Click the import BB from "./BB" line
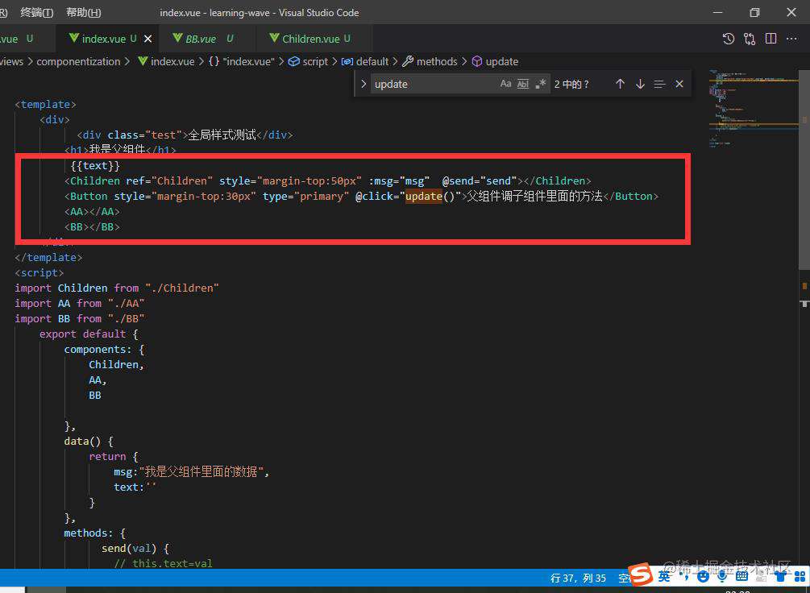 [80, 318]
